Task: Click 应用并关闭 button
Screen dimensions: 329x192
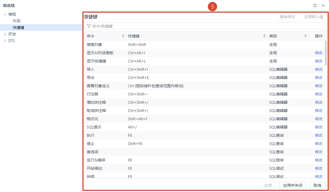Action: point(292,185)
